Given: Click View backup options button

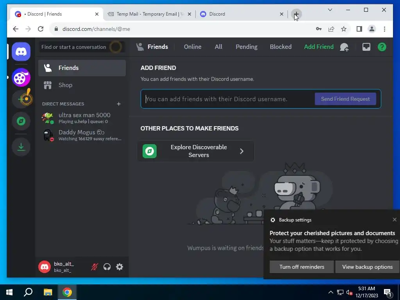Looking at the screenshot, I should click(x=367, y=267).
